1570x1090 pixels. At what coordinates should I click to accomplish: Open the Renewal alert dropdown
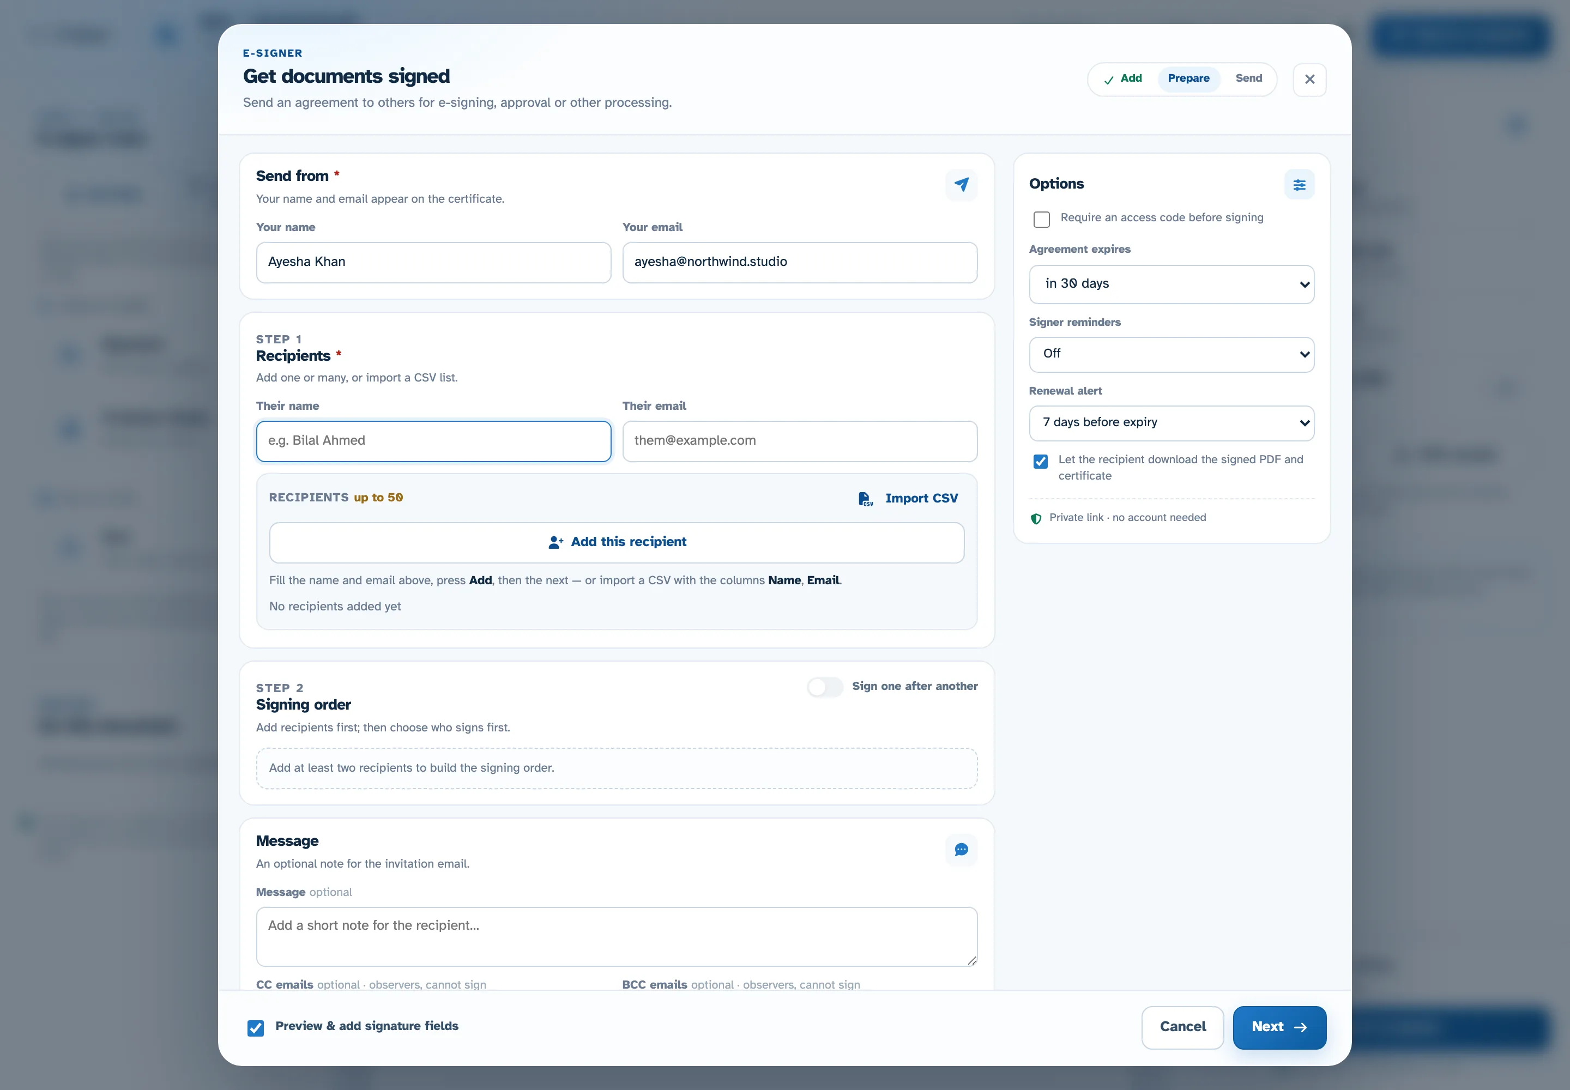[1171, 423]
